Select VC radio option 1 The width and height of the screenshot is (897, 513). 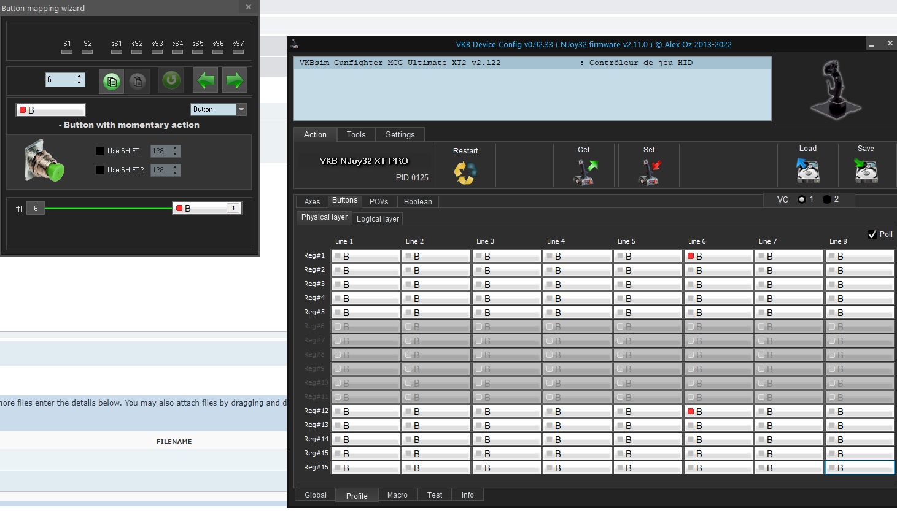coord(802,199)
